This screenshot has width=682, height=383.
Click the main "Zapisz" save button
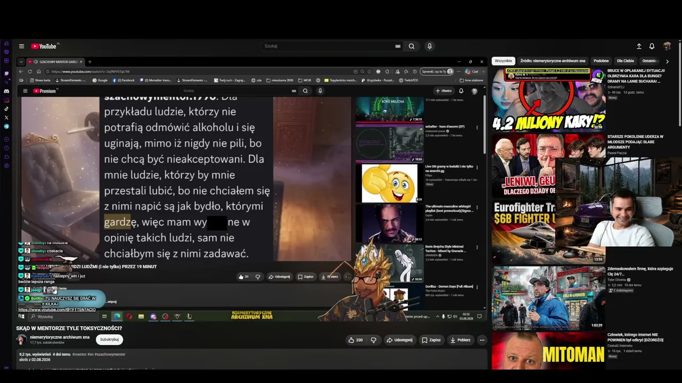(x=431, y=340)
